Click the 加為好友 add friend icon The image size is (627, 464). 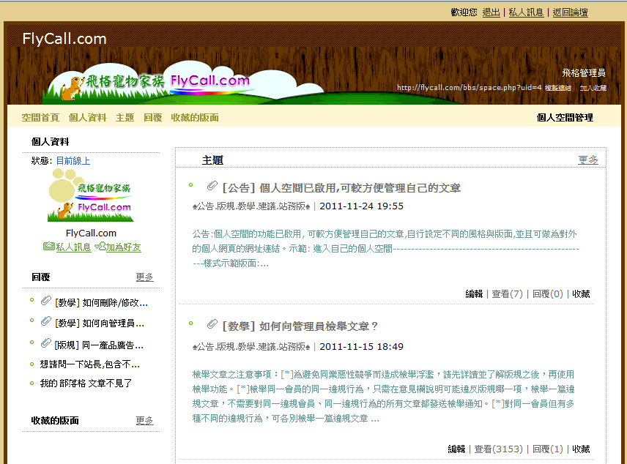100,247
